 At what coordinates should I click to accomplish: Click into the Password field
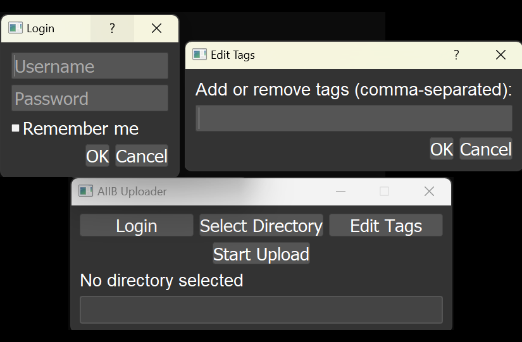point(90,99)
